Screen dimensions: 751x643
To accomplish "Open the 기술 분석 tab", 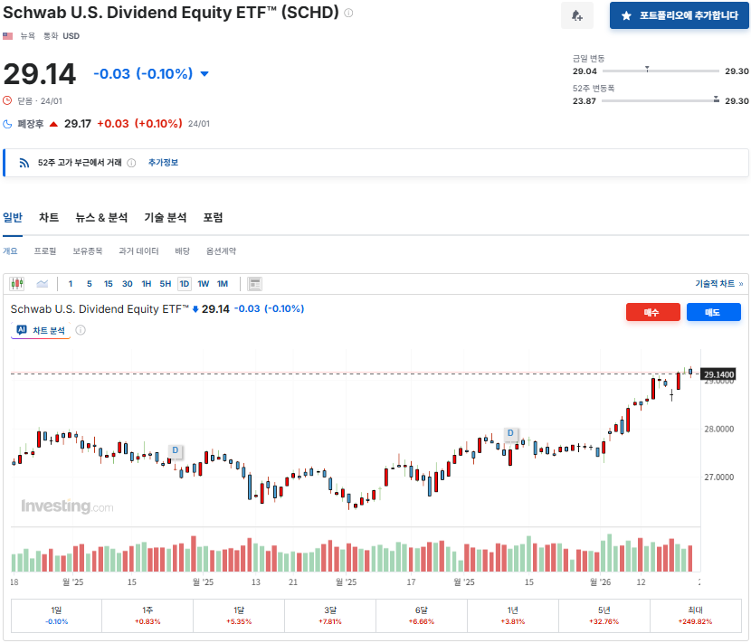I will point(166,218).
